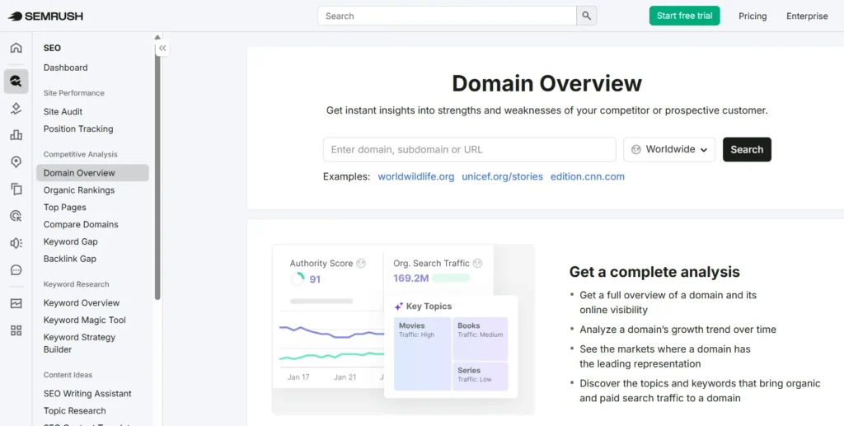Click the Get a complete analysis heading
844x426 pixels.
click(x=654, y=272)
